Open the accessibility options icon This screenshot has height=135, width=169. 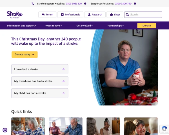point(5,130)
